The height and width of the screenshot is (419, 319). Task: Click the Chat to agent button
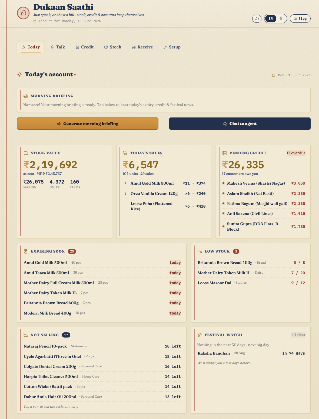(x=240, y=123)
